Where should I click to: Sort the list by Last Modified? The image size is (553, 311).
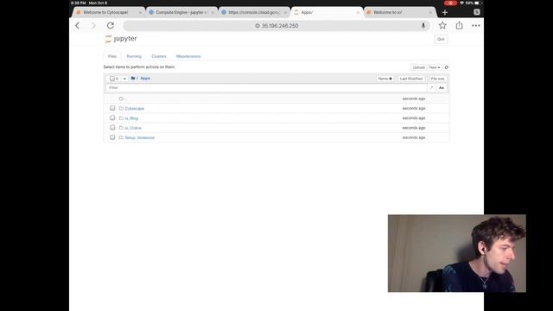411,79
